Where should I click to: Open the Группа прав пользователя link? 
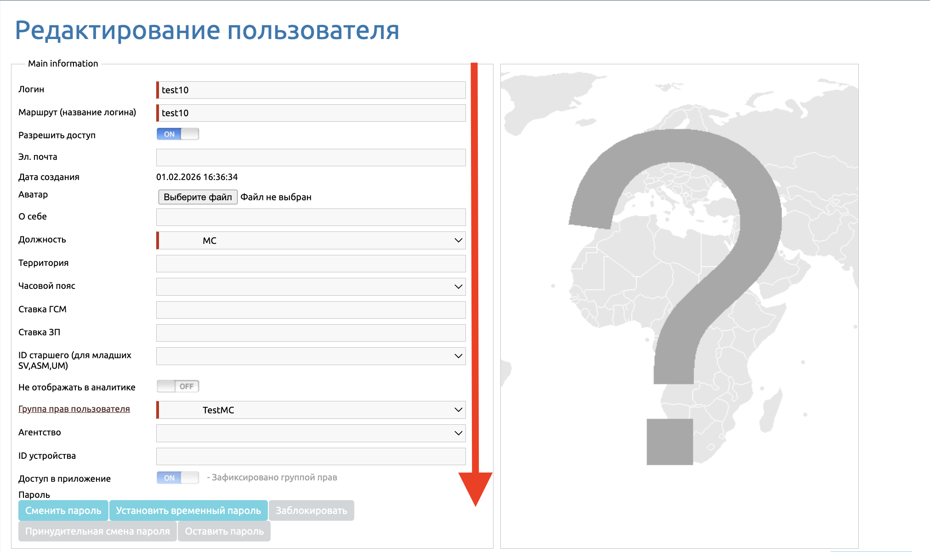[74, 409]
